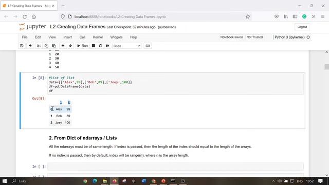Viewport: 329px width, 185px height.
Task: Save notebook with the floppy disk icon
Action: tap(22, 46)
